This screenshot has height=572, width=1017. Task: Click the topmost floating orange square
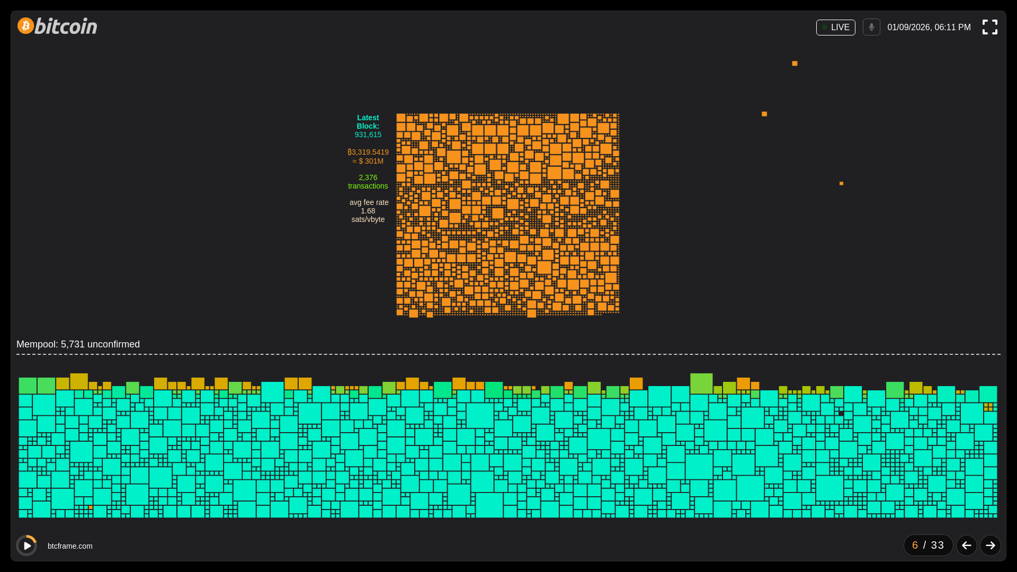pyautogui.click(x=795, y=64)
